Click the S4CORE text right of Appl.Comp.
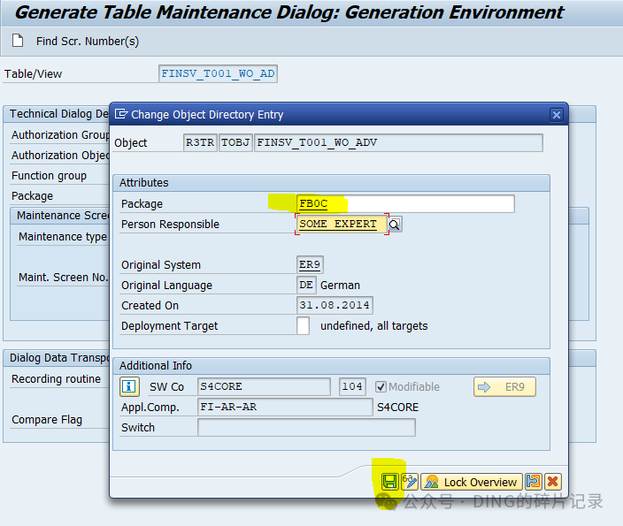 (397, 408)
